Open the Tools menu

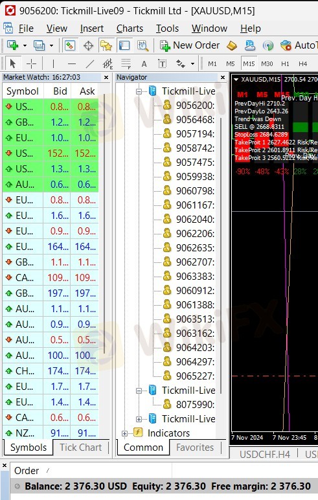(167, 28)
